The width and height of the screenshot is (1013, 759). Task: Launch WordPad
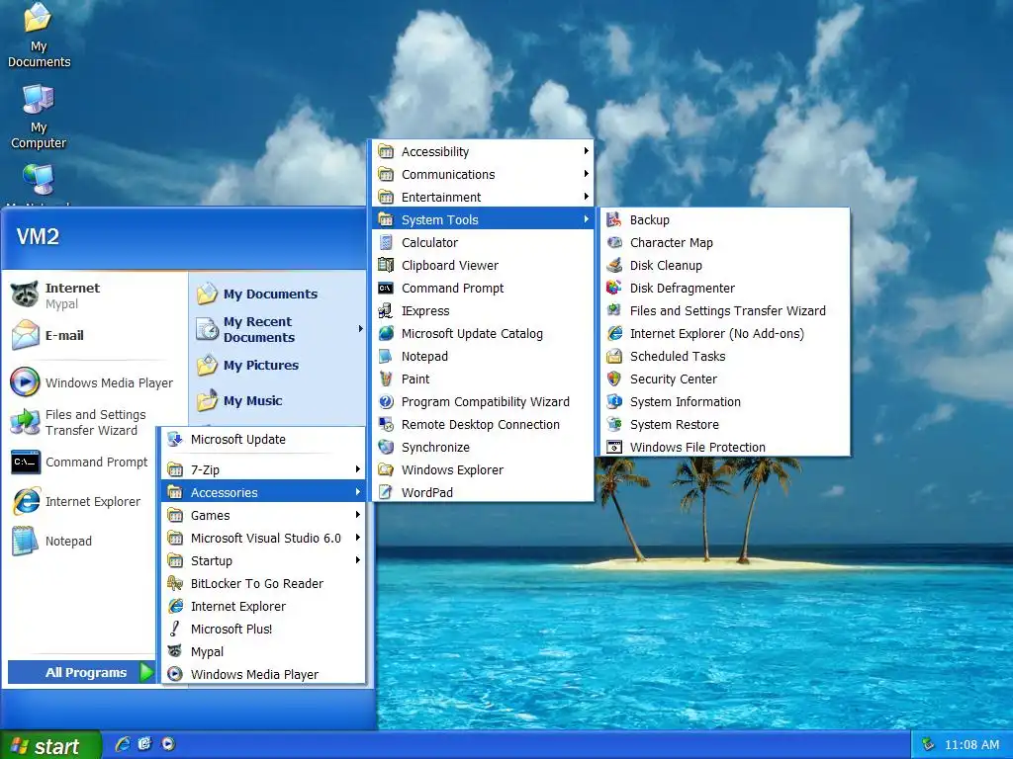tap(483, 492)
